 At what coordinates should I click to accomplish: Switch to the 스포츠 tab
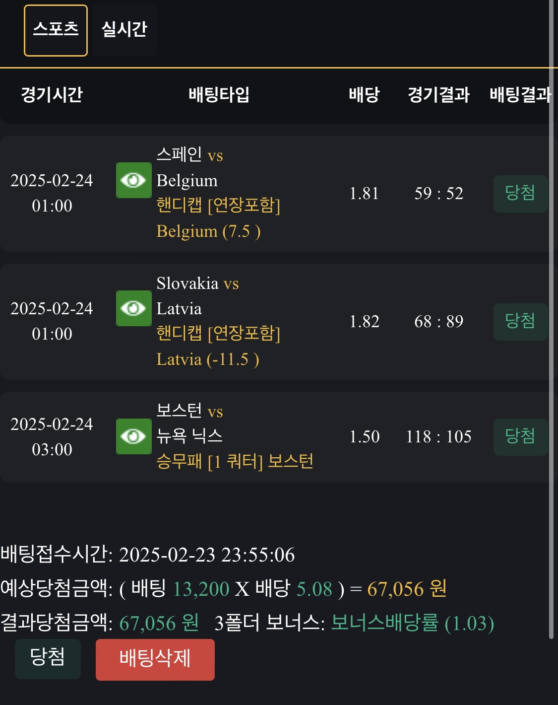tap(56, 30)
